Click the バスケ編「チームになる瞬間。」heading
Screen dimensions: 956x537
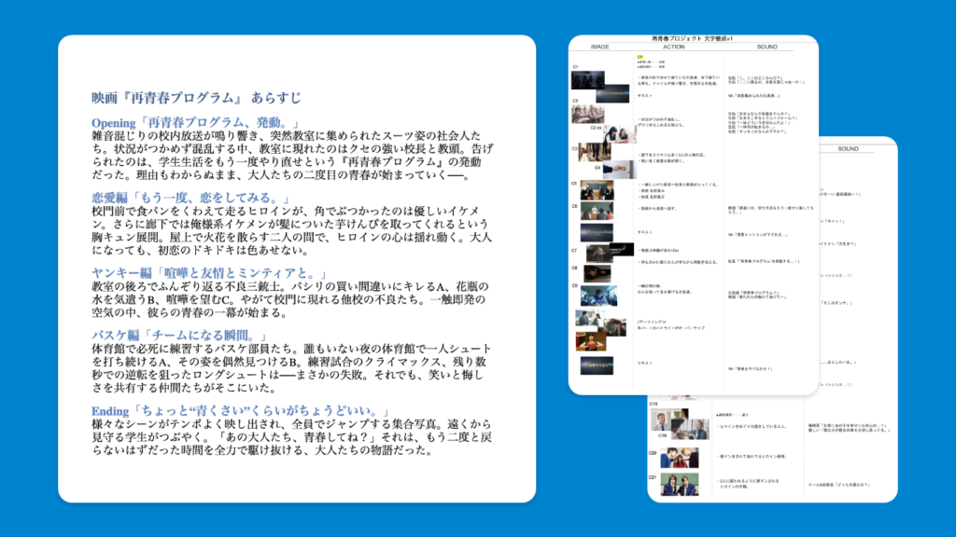[x=180, y=335]
